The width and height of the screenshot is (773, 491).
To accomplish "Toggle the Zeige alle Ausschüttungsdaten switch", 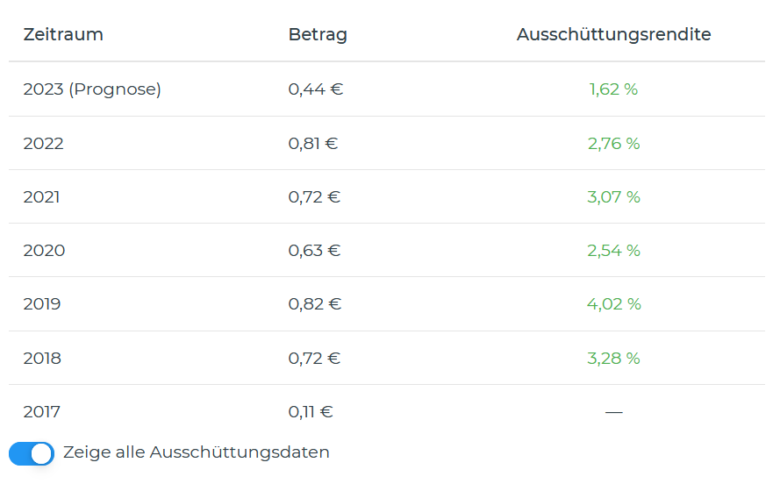I will [32, 453].
